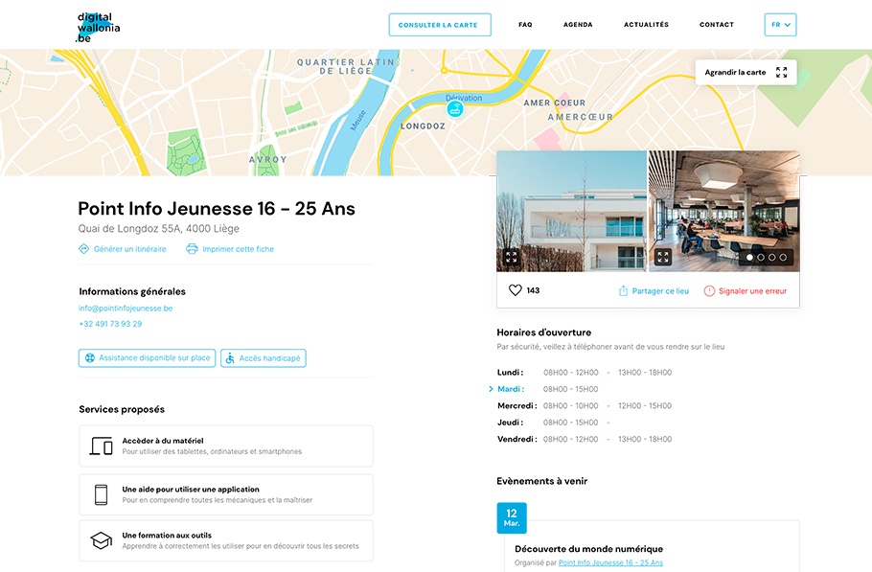Click the smartphone icon on application card

(101, 494)
